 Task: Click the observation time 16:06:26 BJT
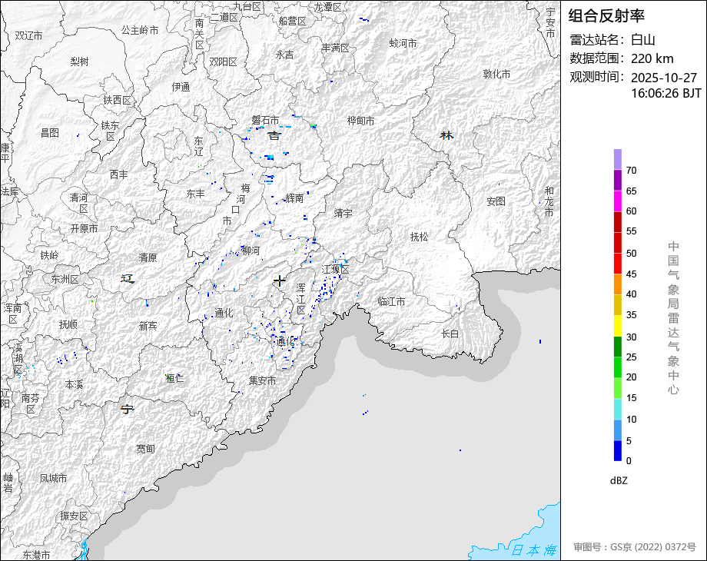666,93
